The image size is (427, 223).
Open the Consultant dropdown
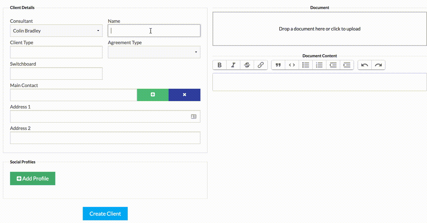pos(56,31)
